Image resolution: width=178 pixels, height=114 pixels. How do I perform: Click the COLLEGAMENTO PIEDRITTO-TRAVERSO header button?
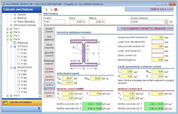(145, 29)
